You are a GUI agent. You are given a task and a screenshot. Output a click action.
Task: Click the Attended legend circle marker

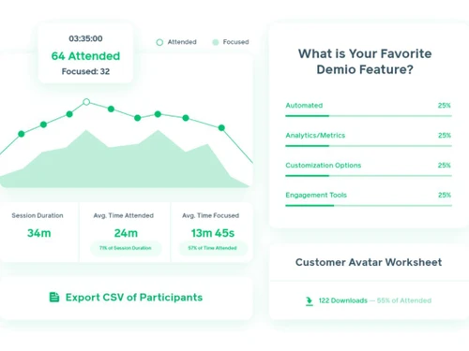(159, 42)
